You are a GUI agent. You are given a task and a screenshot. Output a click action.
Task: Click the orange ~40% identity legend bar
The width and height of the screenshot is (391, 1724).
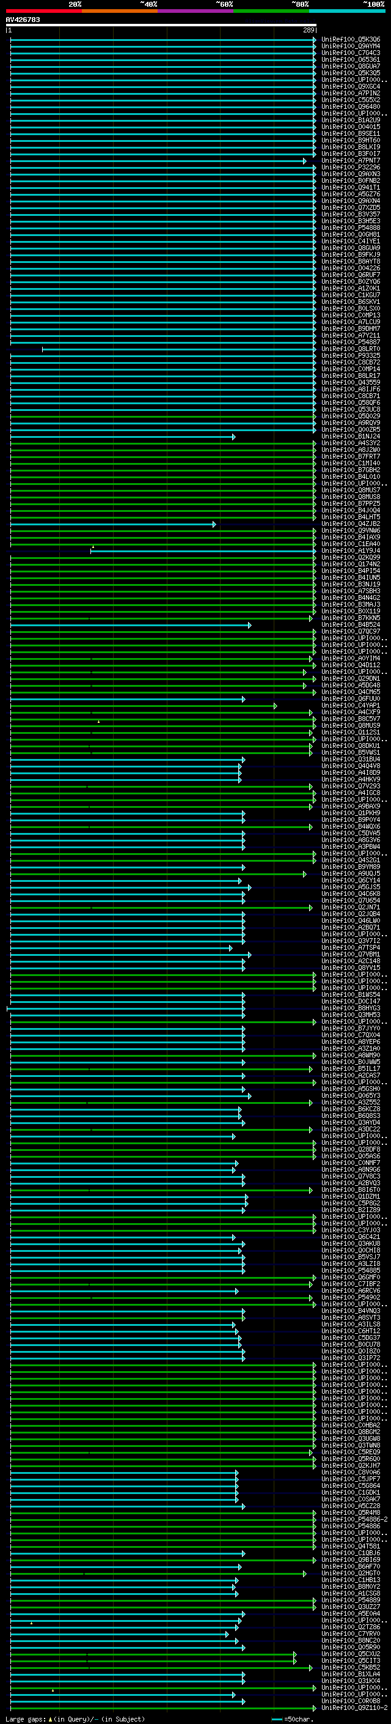[x=120, y=11]
